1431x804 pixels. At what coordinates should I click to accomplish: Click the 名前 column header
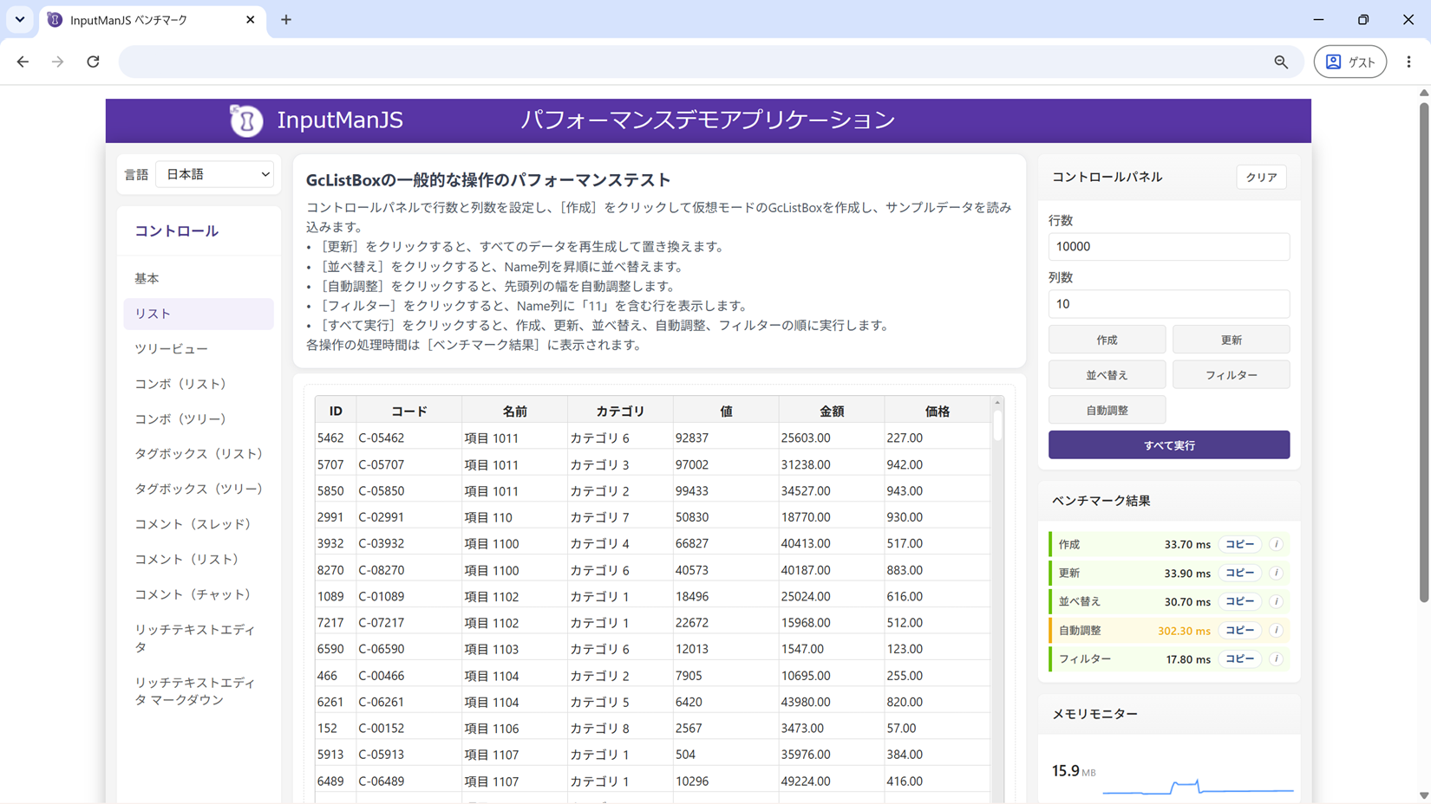click(x=515, y=411)
